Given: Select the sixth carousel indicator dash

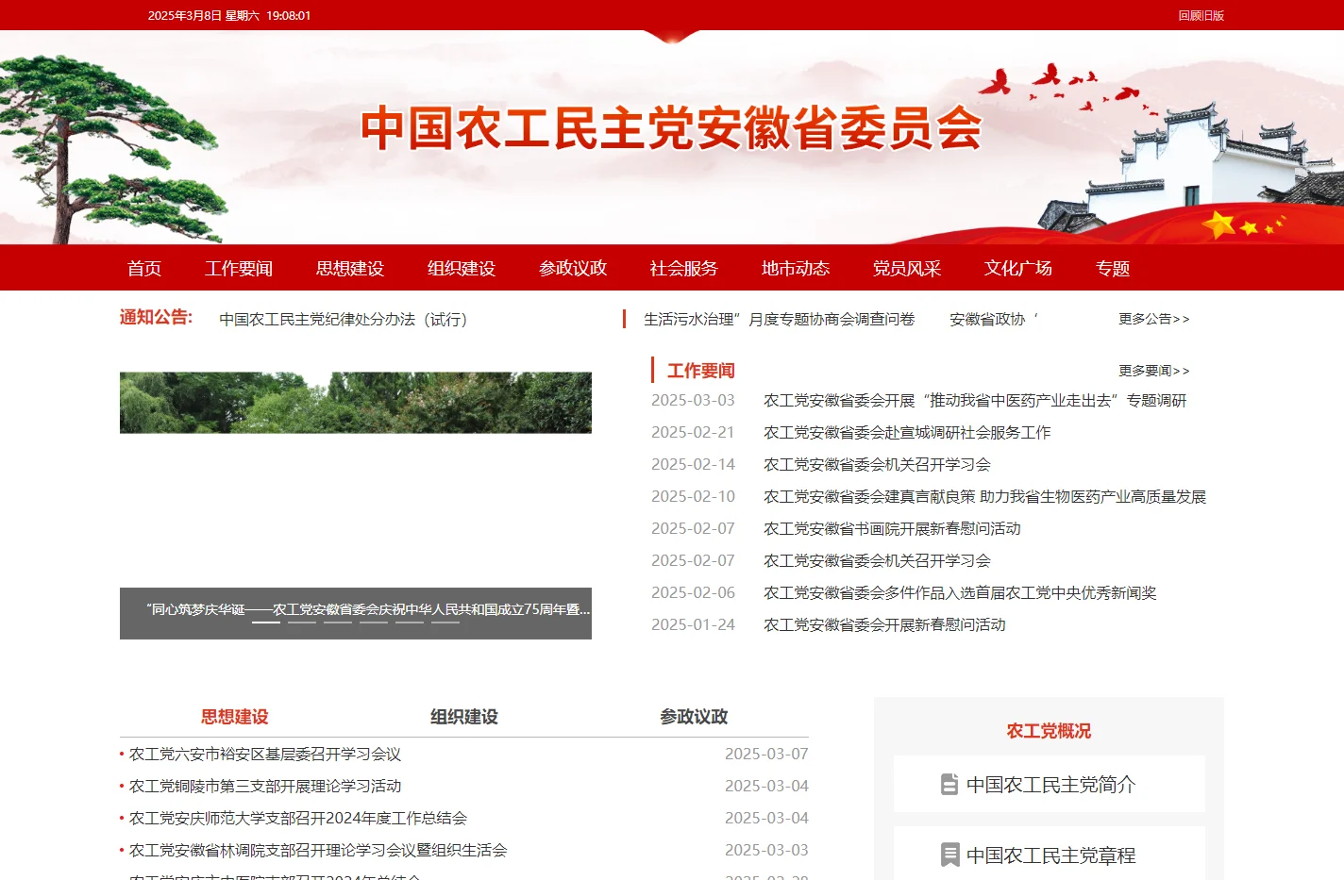Looking at the screenshot, I should (x=445, y=623).
